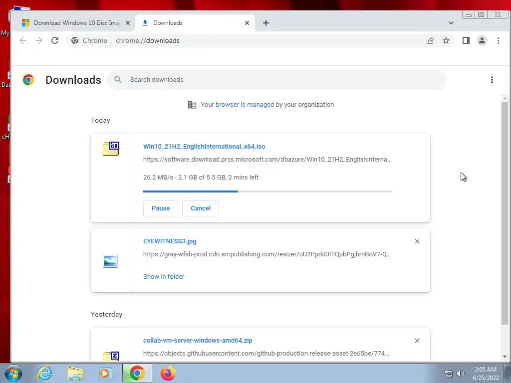The height and width of the screenshot is (383, 511).
Task: Go back with the browser back arrow
Action: click(x=23, y=40)
